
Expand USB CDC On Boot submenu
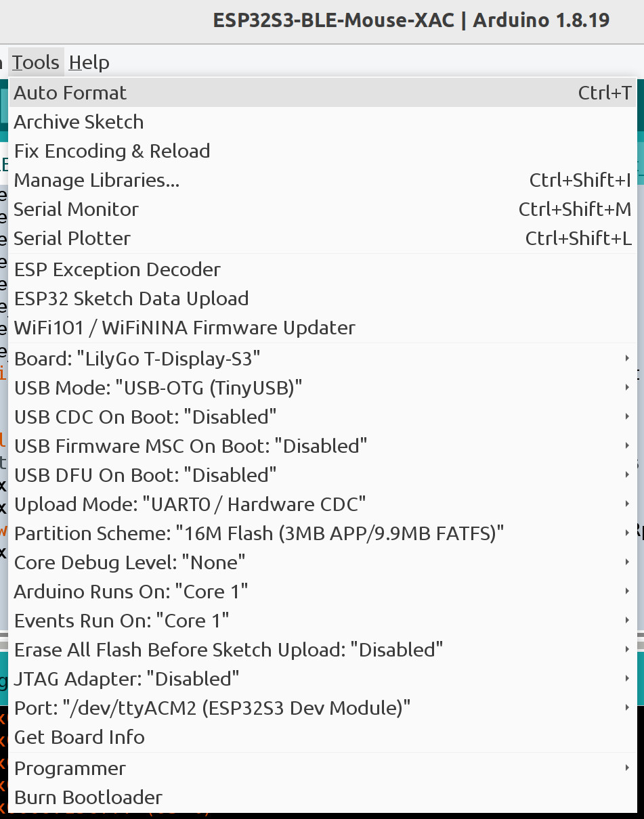click(x=322, y=417)
